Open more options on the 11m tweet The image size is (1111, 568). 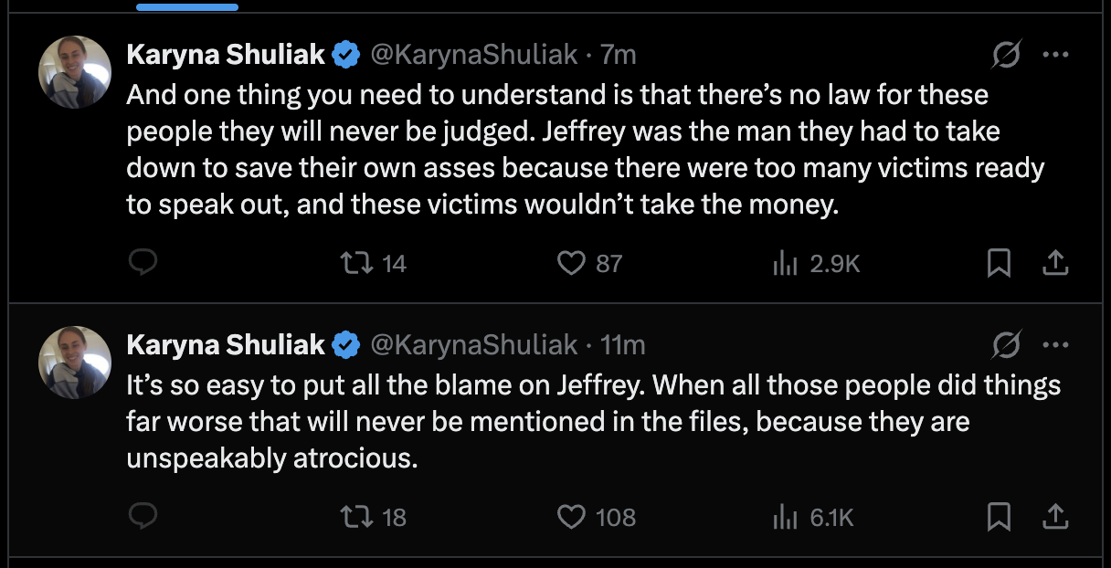point(1055,345)
